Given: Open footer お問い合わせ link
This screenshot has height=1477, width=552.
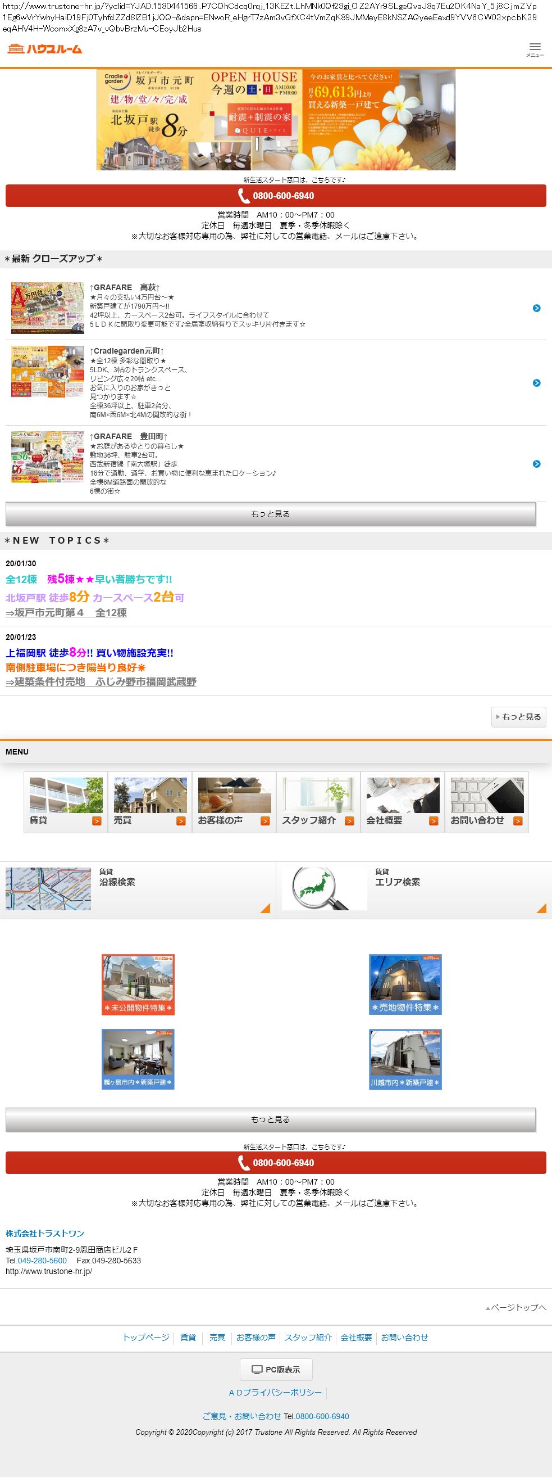Looking at the screenshot, I should coord(404,1337).
